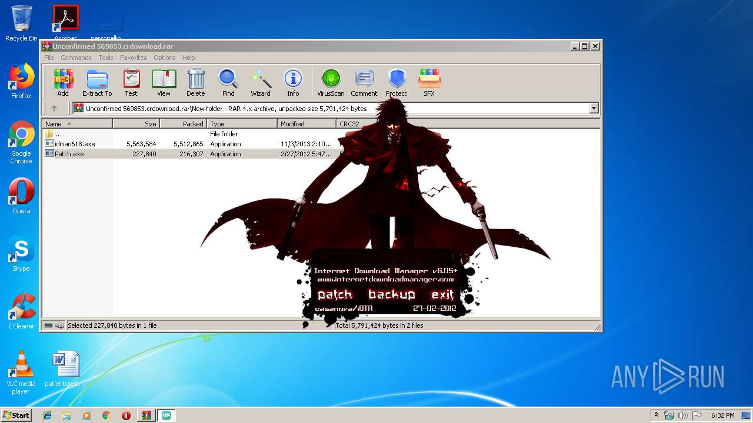Click the network tray icon

669,415
